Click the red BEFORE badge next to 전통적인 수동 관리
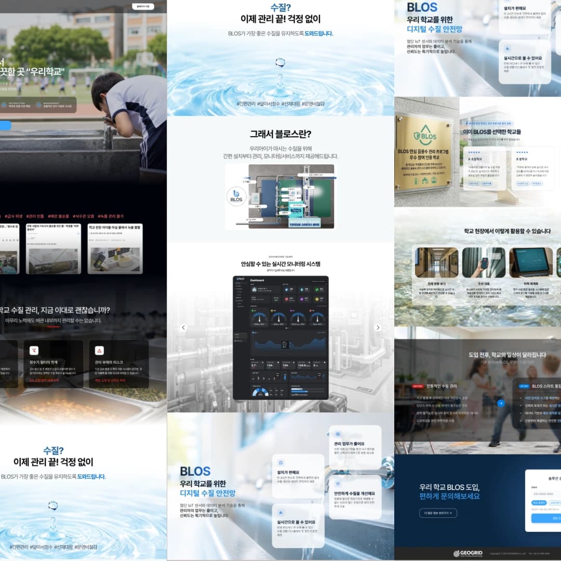 point(418,386)
